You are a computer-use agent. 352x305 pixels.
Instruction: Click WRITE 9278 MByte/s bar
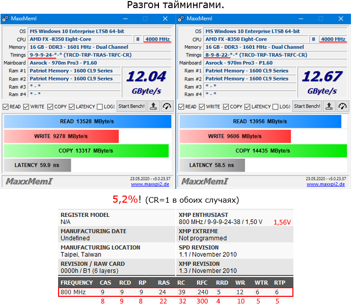click(x=61, y=136)
